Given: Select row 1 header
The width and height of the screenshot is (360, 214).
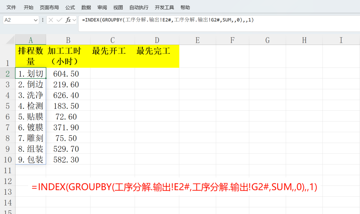Looking at the screenshot, I should coord(8,56).
